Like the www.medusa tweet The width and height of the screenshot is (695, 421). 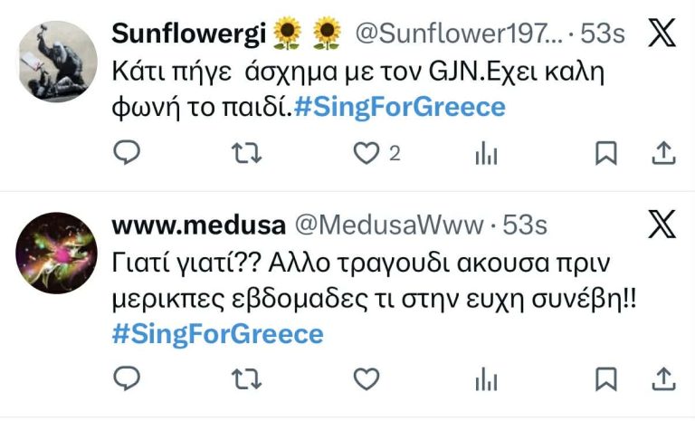(x=366, y=377)
